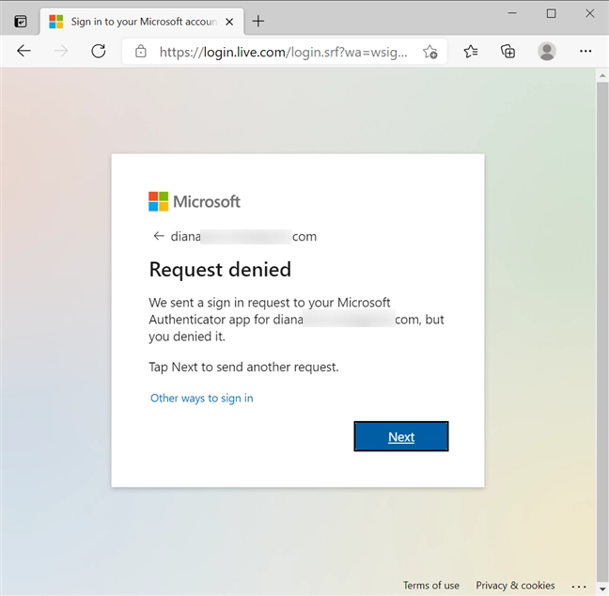Open Privacy & cookies link
609x596 pixels.
(x=515, y=585)
